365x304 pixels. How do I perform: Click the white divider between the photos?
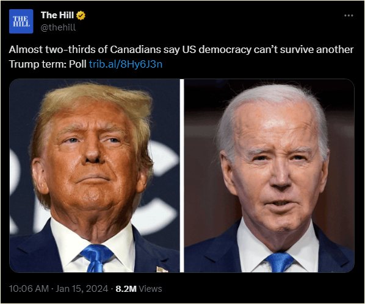pyautogui.click(x=182, y=175)
